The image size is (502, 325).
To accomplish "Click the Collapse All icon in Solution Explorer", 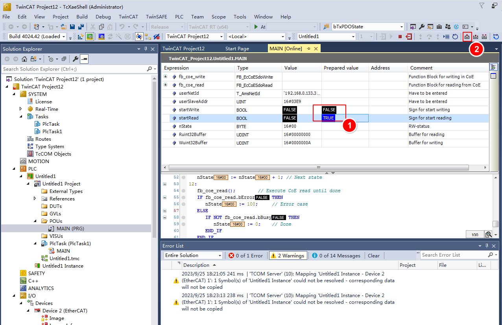I will coord(63,59).
